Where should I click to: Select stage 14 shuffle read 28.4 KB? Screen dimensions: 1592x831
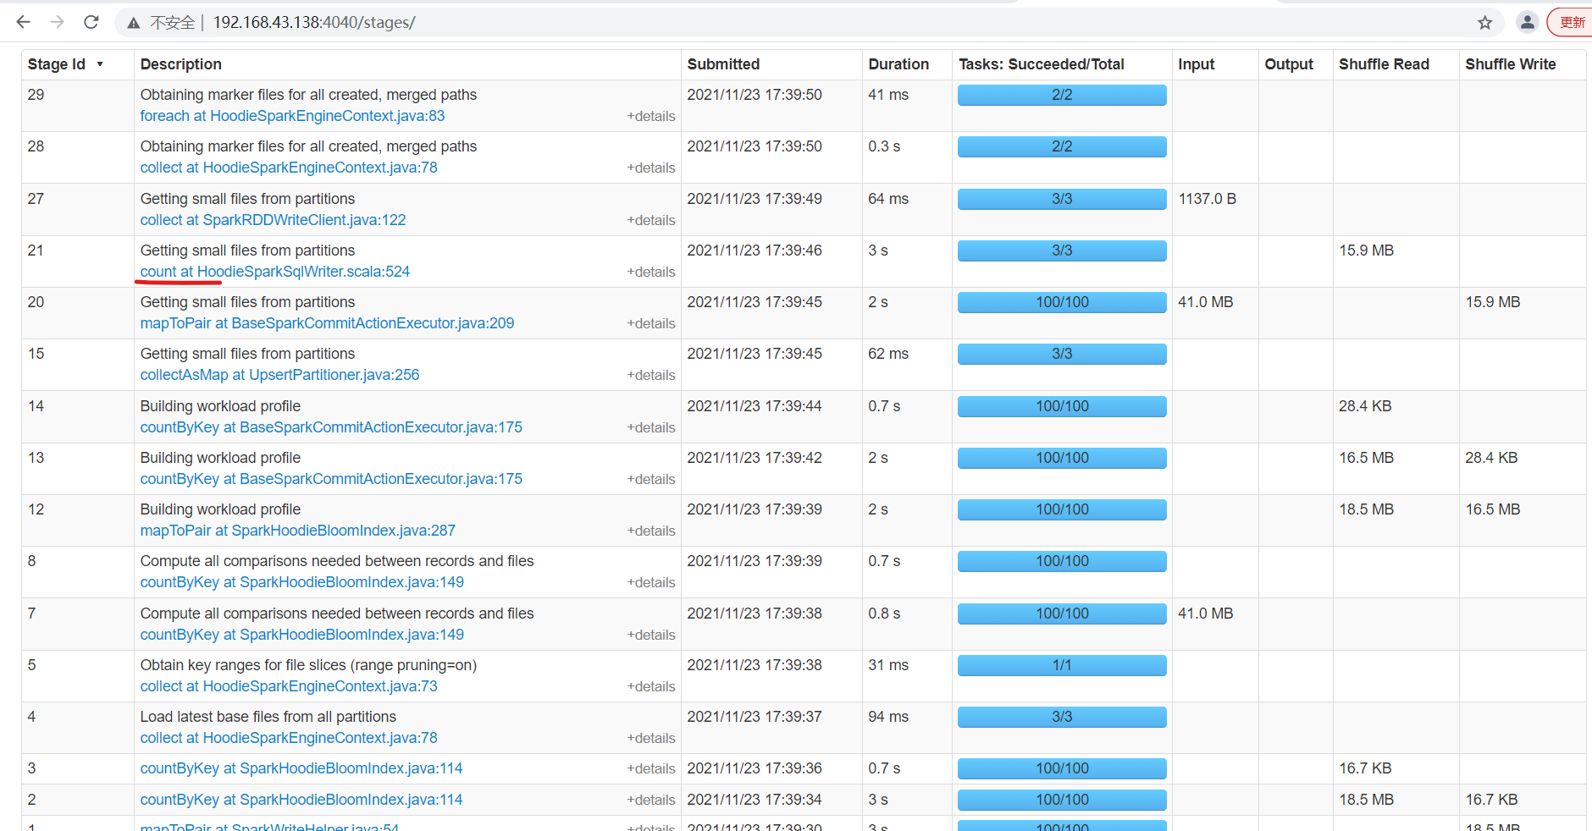tap(1365, 406)
